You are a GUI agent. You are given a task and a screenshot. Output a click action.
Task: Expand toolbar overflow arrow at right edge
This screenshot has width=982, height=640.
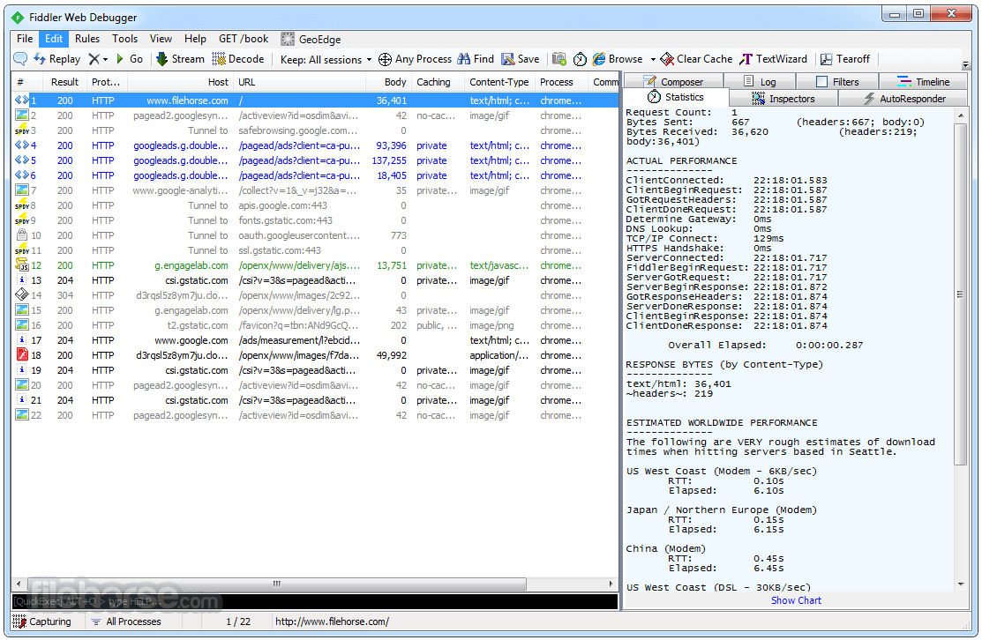pyautogui.click(x=965, y=64)
